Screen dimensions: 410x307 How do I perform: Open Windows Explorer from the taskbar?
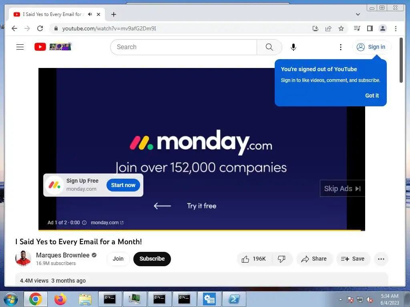[x=85, y=299]
